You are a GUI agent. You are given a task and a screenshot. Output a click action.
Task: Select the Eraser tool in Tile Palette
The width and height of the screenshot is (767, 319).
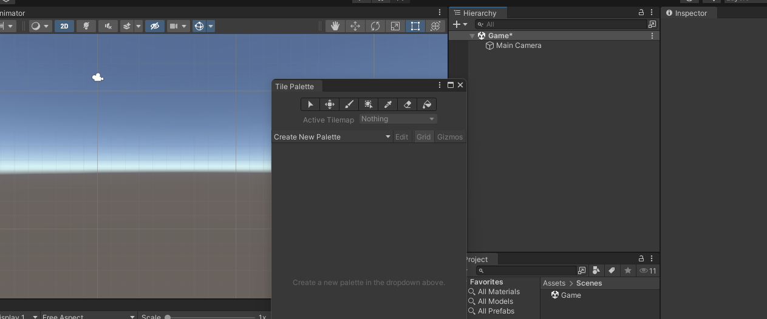tap(407, 104)
